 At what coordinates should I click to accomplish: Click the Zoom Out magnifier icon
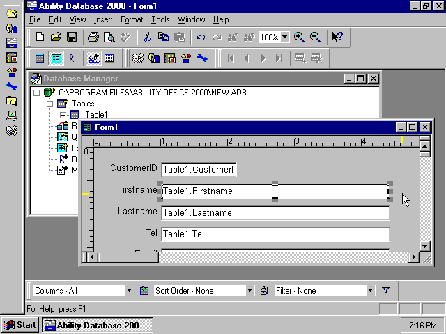(315, 37)
